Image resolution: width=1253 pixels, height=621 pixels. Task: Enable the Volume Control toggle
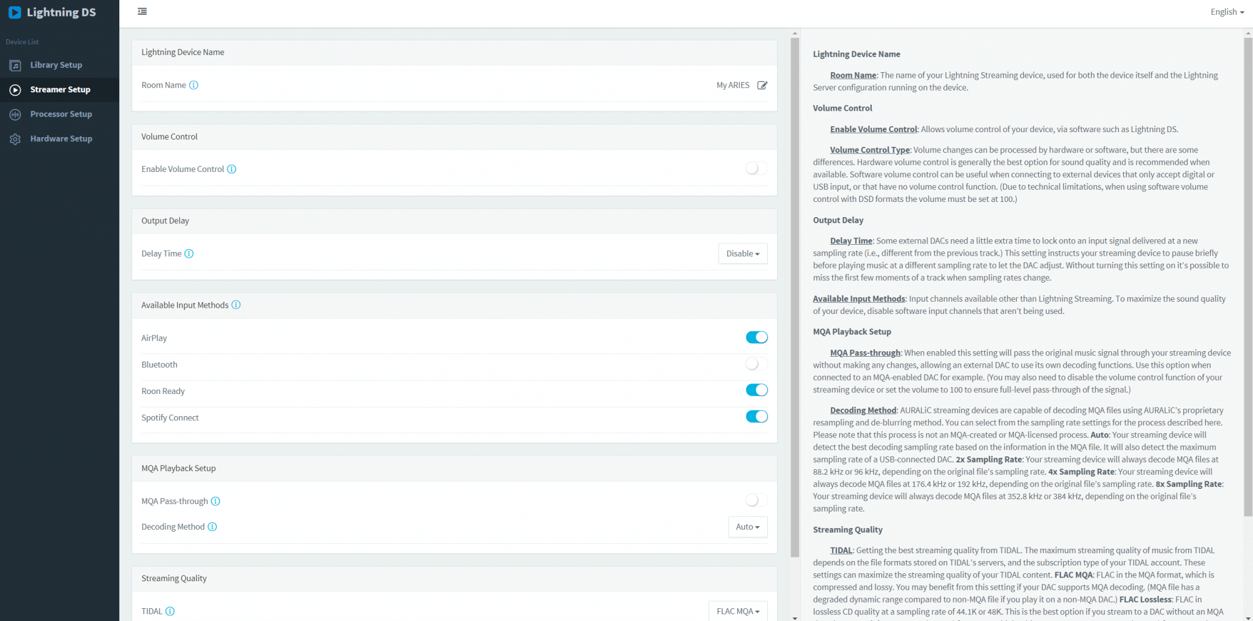coord(757,168)
